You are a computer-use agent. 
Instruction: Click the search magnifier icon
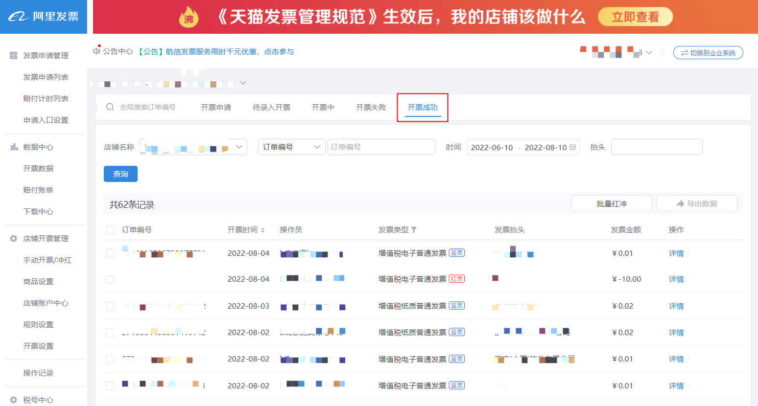coord(110,107)
